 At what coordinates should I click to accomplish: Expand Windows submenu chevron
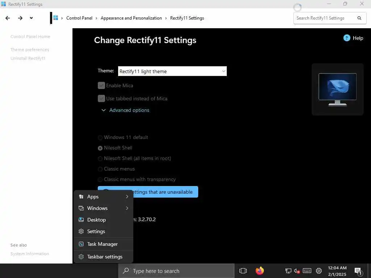(x=127, y=208)
